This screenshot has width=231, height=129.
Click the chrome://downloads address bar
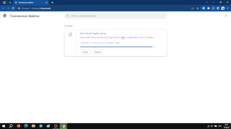(103, 8)
